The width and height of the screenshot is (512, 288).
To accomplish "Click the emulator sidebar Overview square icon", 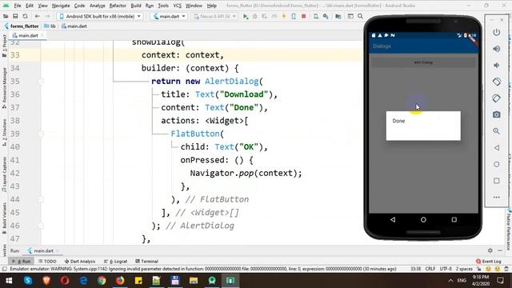I will (496, 181).
